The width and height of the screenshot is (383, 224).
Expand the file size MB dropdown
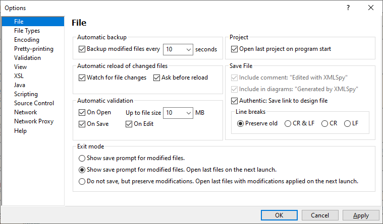tap(188, 112)
